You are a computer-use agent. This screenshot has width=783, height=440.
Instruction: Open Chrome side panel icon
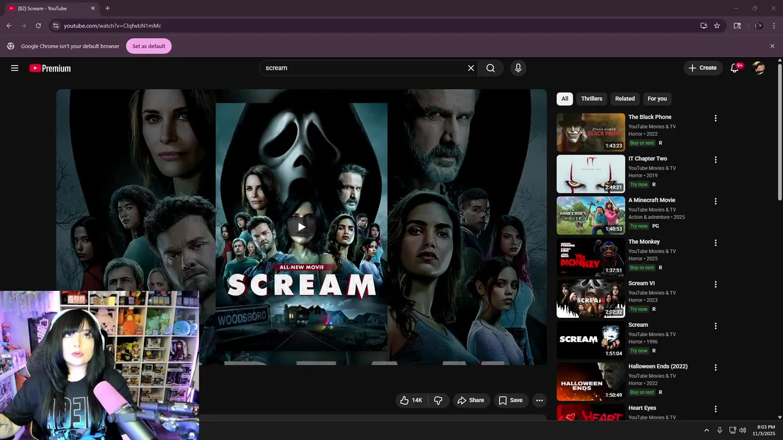[737, 26]
